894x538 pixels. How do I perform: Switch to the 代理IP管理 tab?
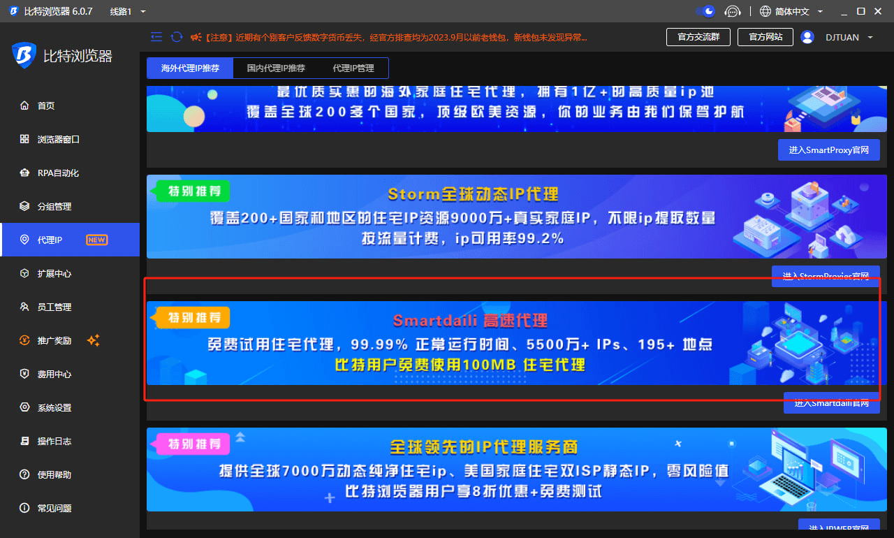353,68
